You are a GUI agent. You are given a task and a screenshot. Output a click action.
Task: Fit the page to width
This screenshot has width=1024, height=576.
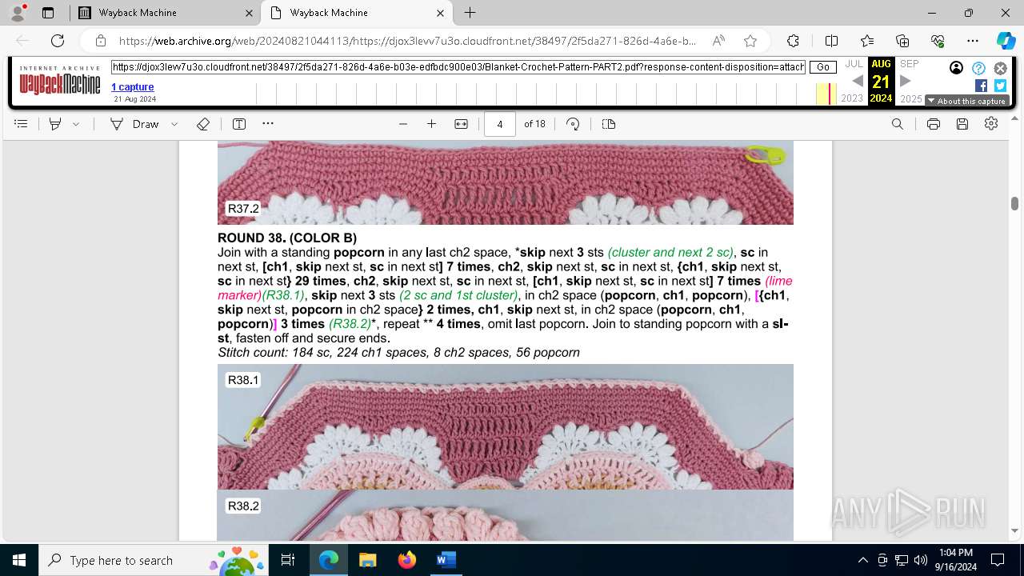tap(461, 124)
